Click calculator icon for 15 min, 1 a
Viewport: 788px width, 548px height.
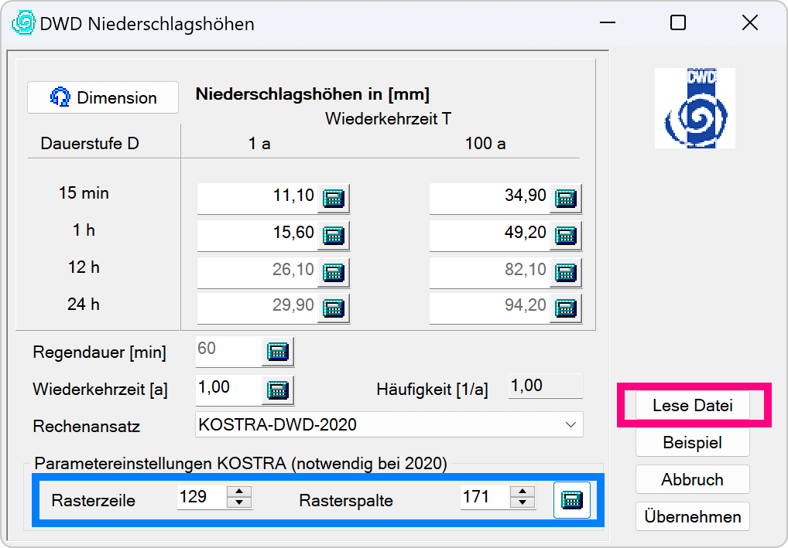[334, 199]
